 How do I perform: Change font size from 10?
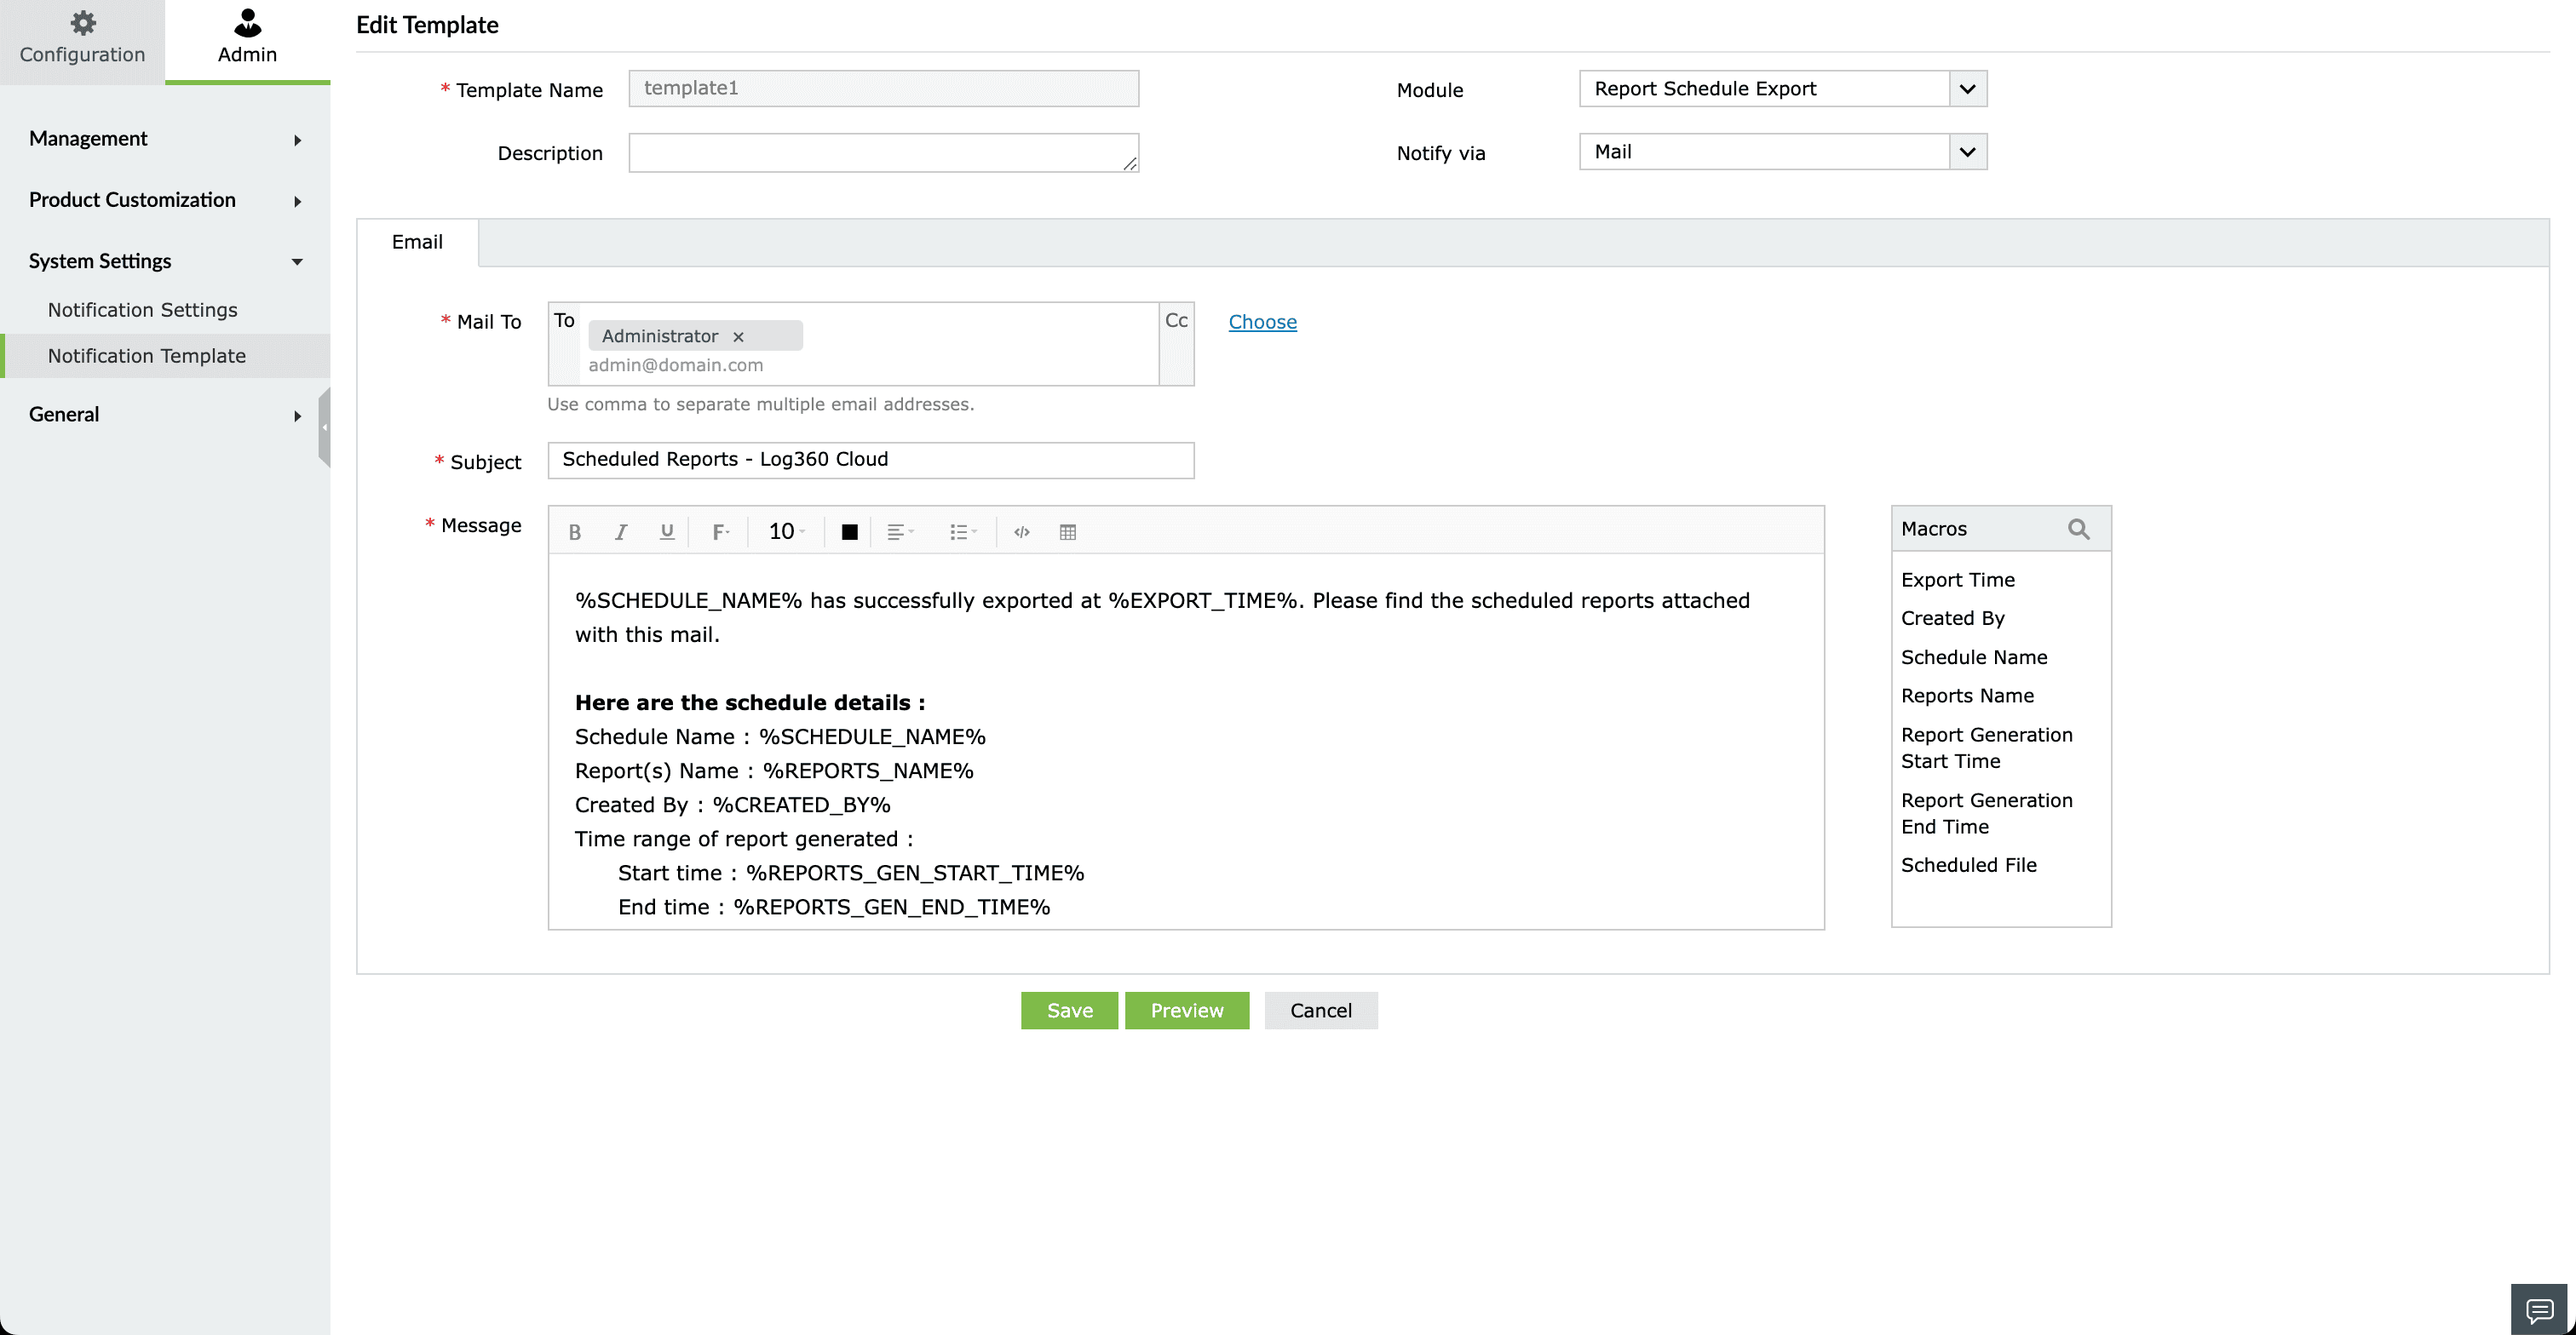pyautogui.click(x=786, y=533)
